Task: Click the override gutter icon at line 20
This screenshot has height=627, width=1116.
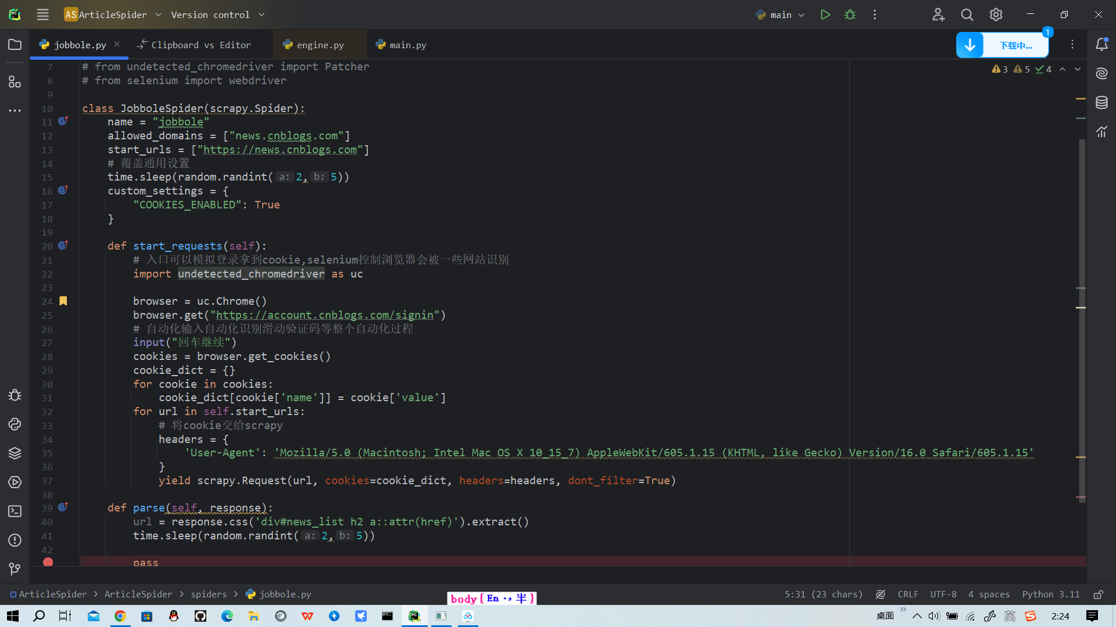Action: click(63, 245)
